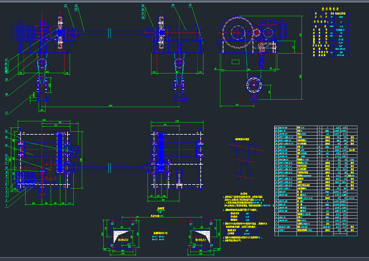Select balloon 21 at the upper-left edge
The image size is (369, 261).
coord(6,60)
